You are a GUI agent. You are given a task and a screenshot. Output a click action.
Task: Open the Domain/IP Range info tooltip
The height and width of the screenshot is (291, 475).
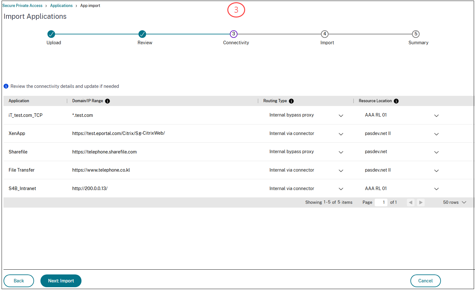point(108,101)
